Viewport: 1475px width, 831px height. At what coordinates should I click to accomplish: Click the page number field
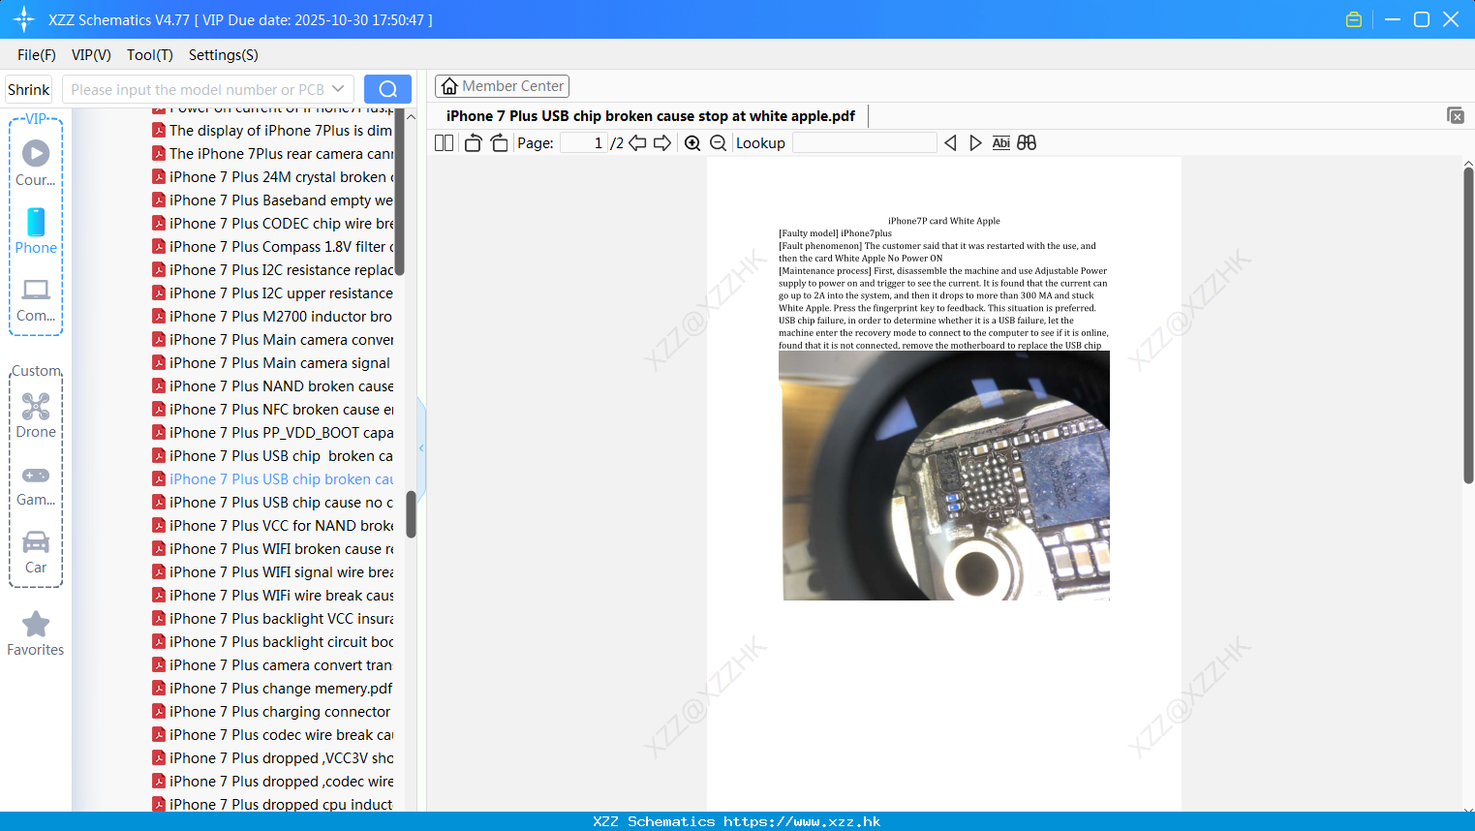tap(584, 143)
